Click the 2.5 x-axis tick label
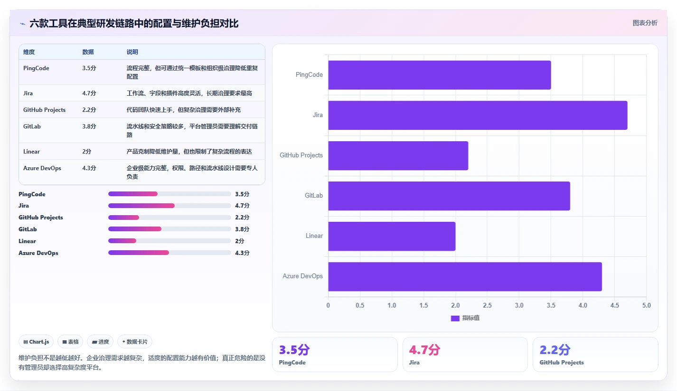The height and width of the screenshot is (391, 677). [487, 305]
